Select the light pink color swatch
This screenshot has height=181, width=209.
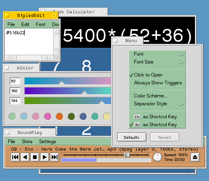pyautogui.click(x=36, y=116)
